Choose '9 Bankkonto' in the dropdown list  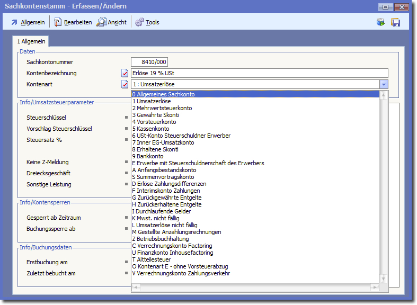148,156
